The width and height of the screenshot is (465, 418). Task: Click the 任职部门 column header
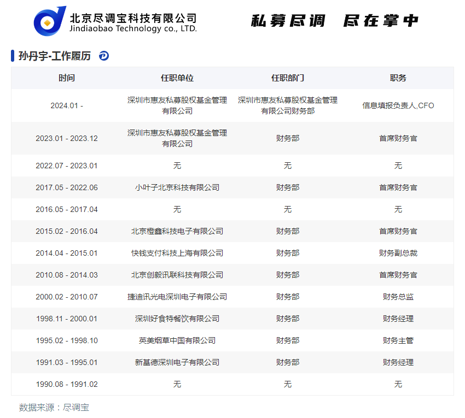[x=288, y=78]
